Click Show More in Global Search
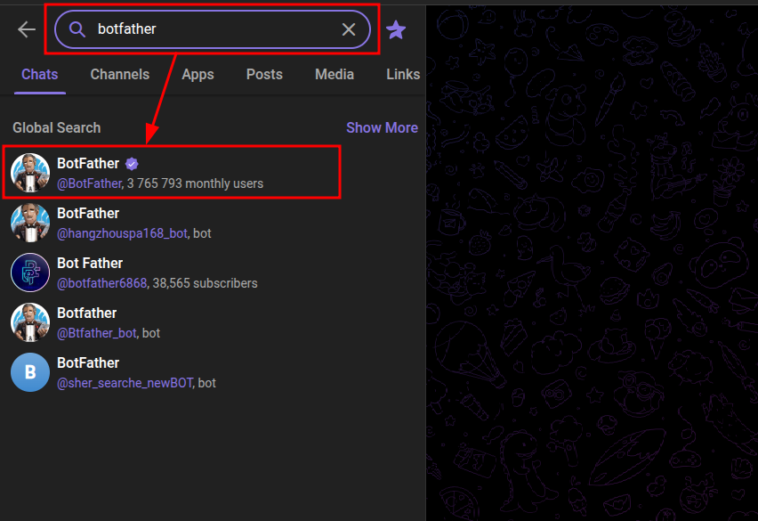Screen dimensions: 758x521 (x=382, y=127)
